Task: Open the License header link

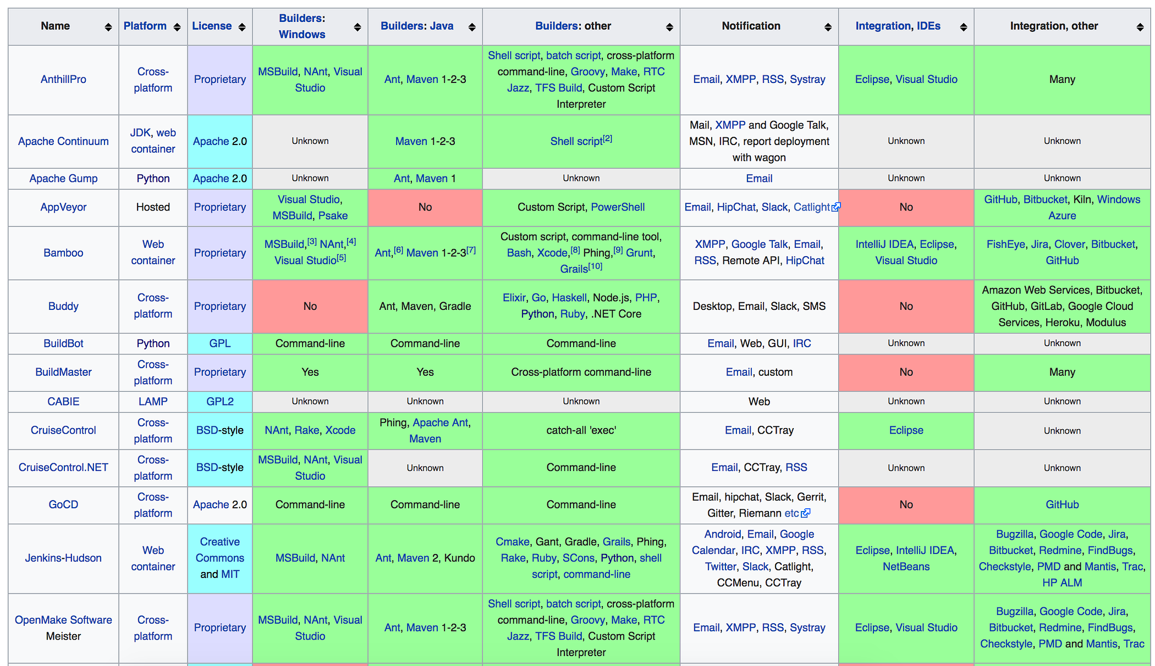Action: click(x=212, y=26)
